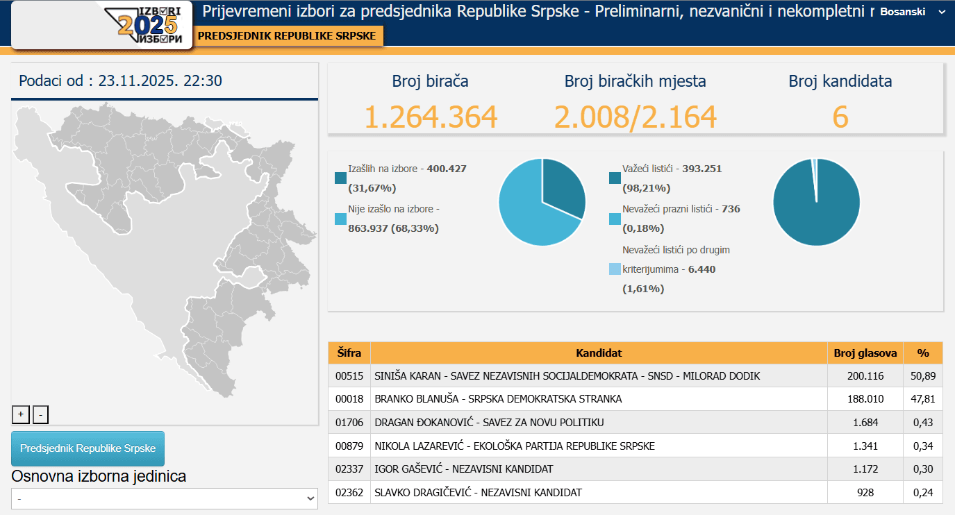The height and width of the screenshot is (515, 955).
Task: Select the Siniša Karan candidate row
Action: (x=567, y=376)
